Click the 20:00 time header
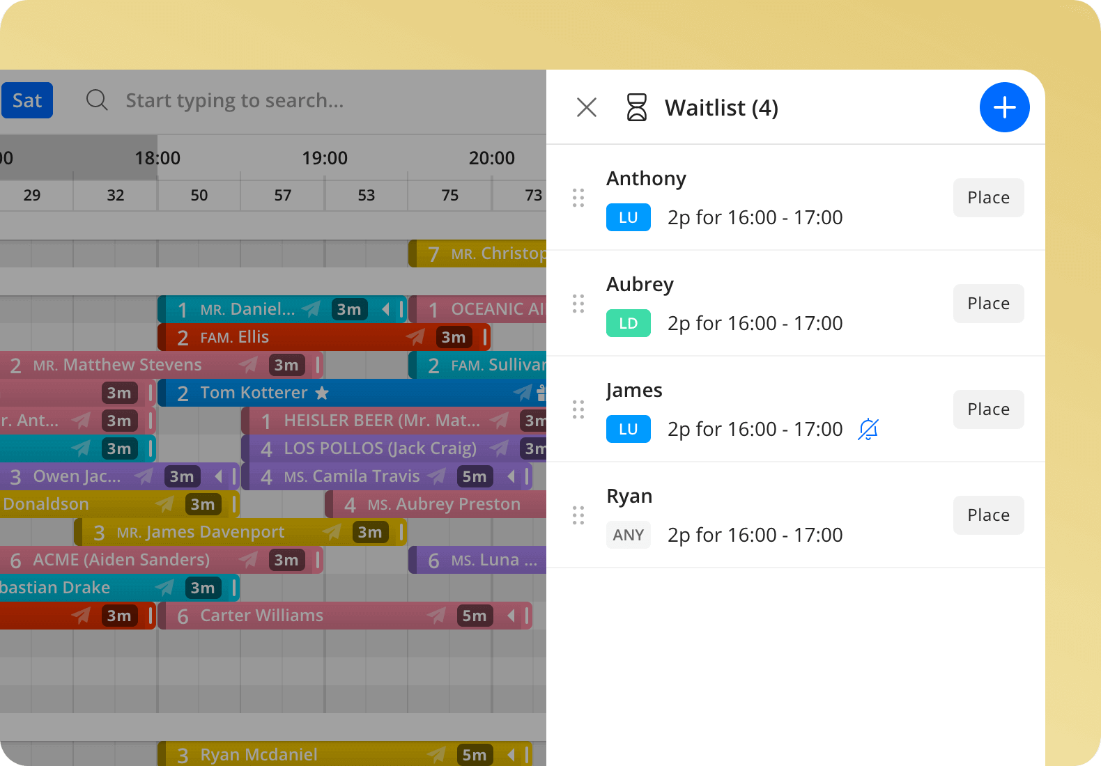The width and height of the screenshot is (1101, 766). pos(492,158)
